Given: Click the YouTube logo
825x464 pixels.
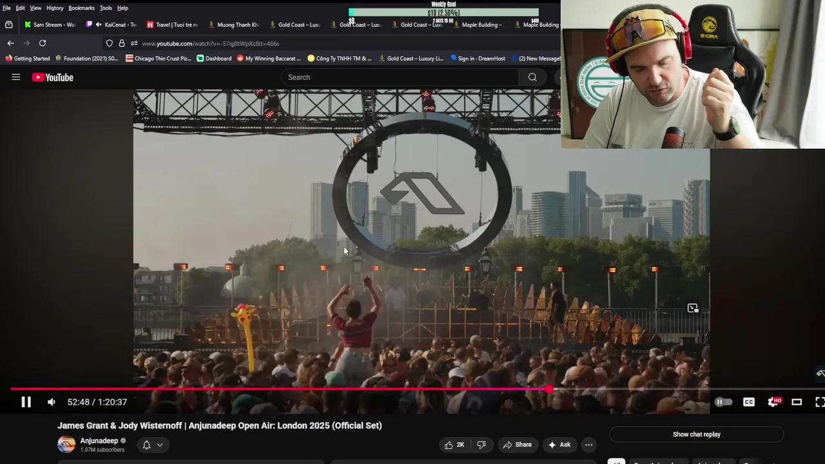Looking at the screenshot, I should 53,77.
